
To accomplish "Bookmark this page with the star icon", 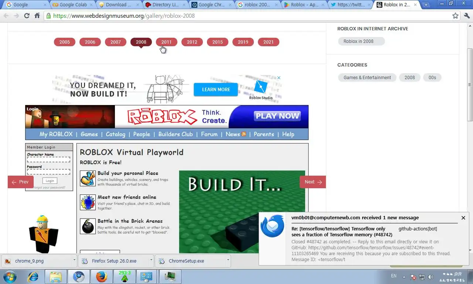I will [456, 16].
